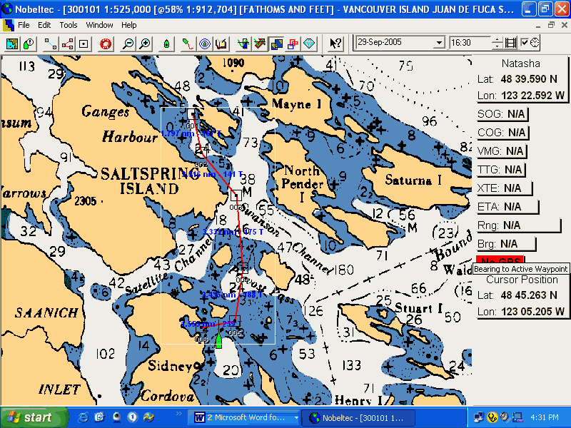Select route waypoint 004 on the chart
Viewport: 571px width, 428px height.
click(243, 268)
